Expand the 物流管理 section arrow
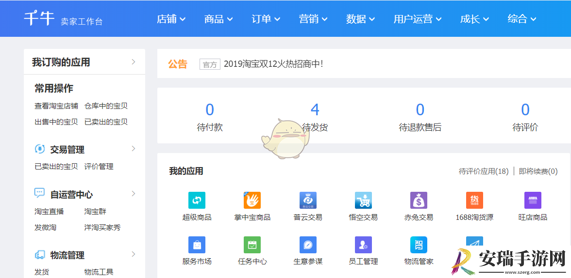The image size is (571, 278). (134, 254)
